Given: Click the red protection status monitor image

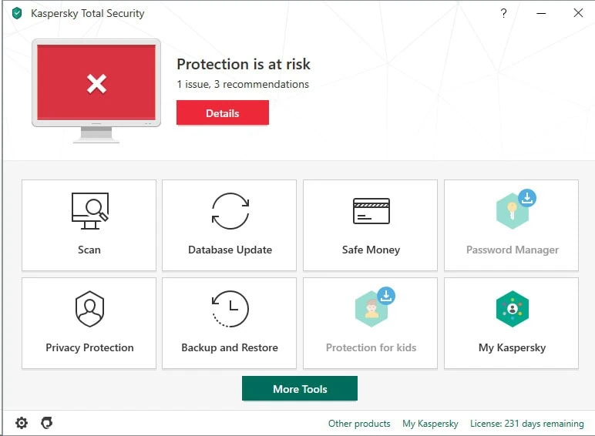Looking at the screenshot, I should coord(96,83).
